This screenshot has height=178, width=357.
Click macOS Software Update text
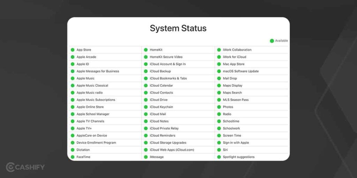coord(241,71)
